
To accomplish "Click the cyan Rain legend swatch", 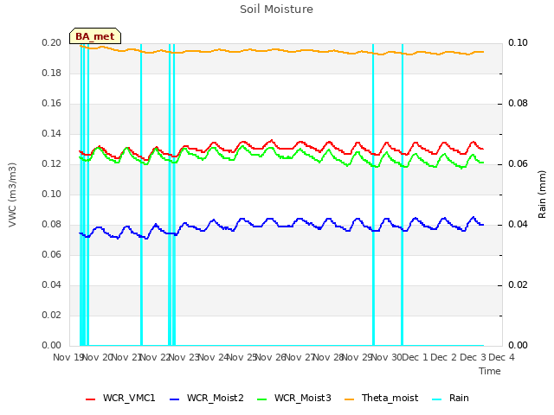I will 437,399.
